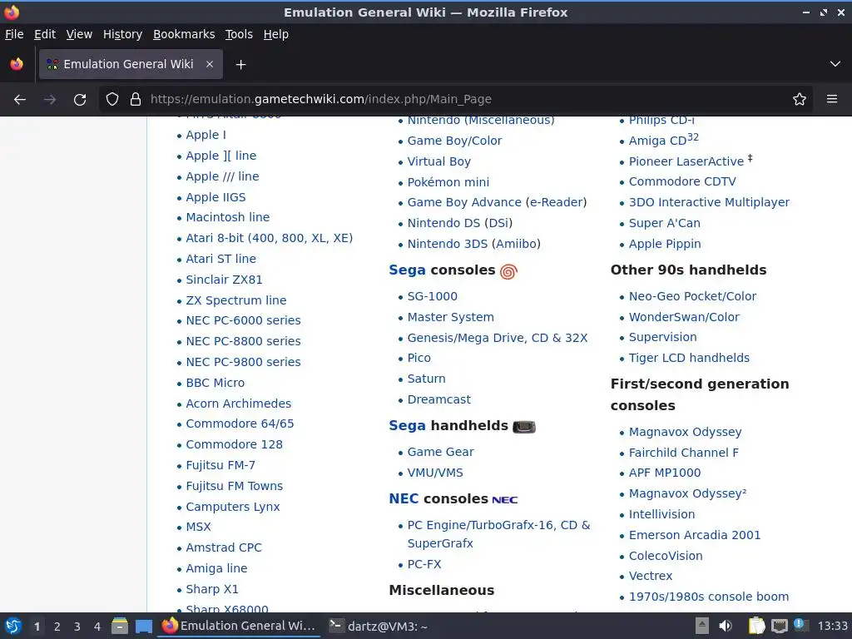Open the Firefox View pinned icon
Viewport: 852px width, 639px height.
(x=17, y=64)
